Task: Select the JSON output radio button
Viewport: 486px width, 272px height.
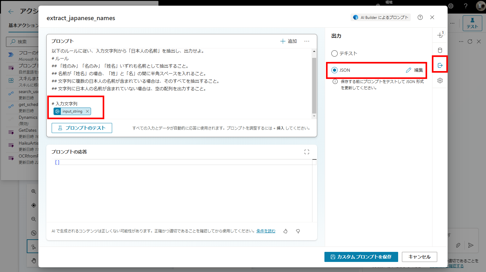Action: (x=334, y=70)
